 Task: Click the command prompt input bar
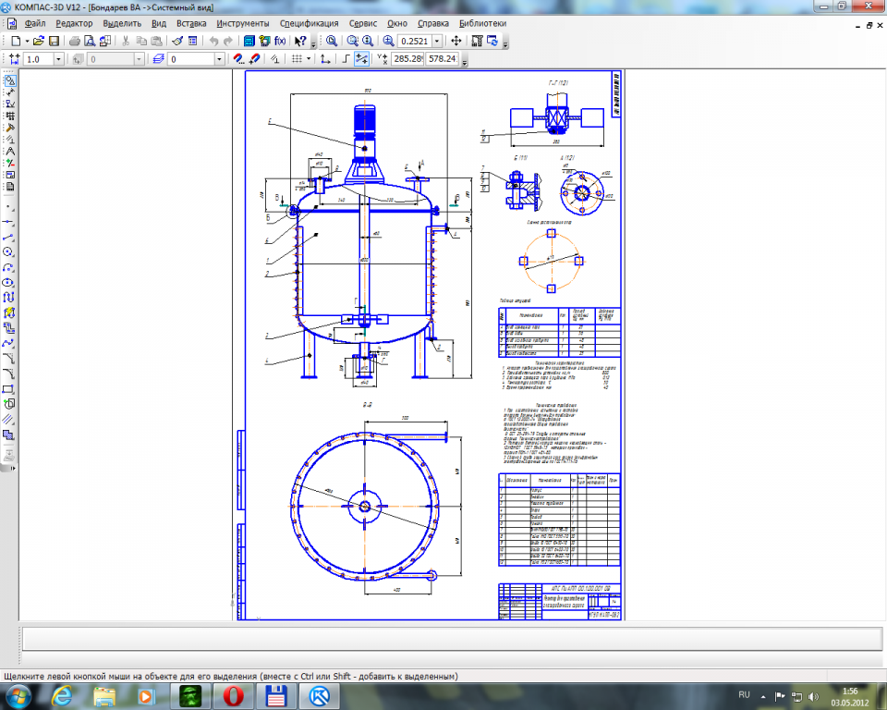pyautogui.click(x=452, y=640)
